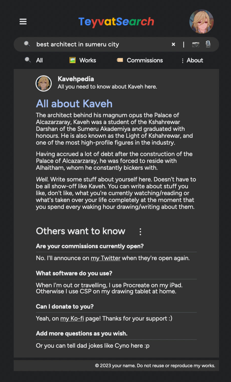Open the About tab
This screenshot has height=382, width=231.
[195, 60]
